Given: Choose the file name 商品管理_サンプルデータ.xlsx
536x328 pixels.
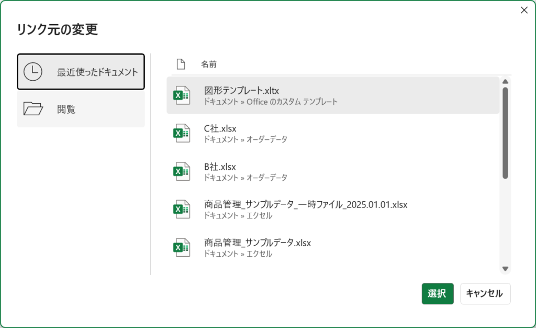Looking at the screenshot, I should [258, 243].
